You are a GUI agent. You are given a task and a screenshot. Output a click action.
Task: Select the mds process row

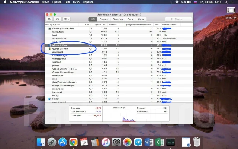(x=119, y=79)
